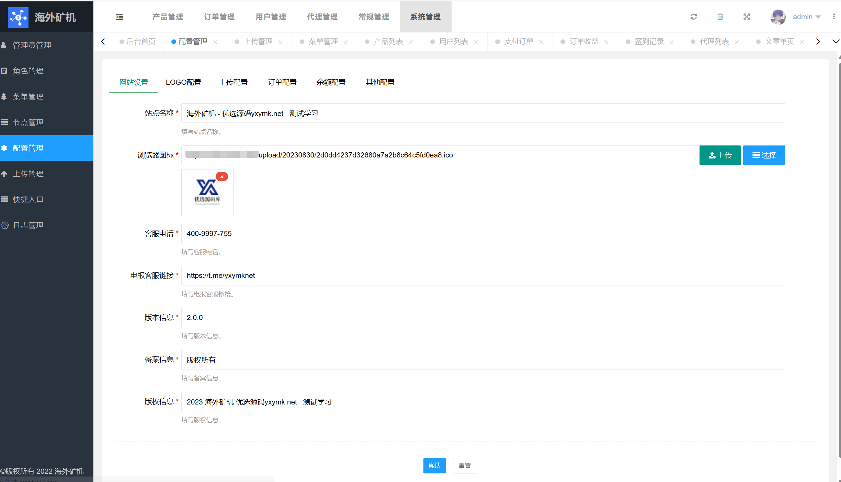Screen dimensions: 841x482
Task: Click the admin avatar picture
Action: [778, 17]
